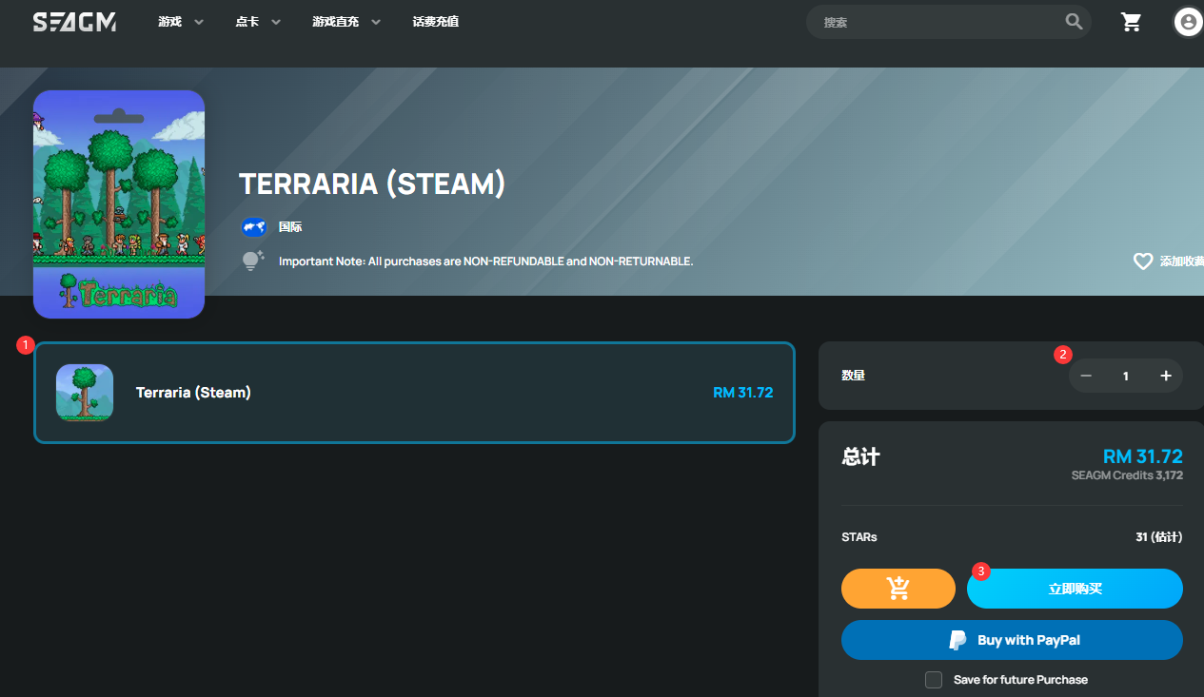Click the 立即购买 buy now button

click(1075, 589)
